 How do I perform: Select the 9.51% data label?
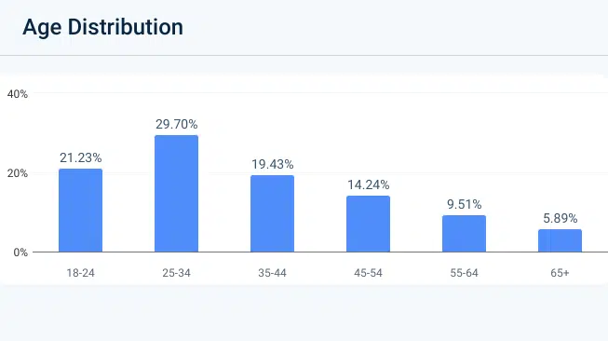point(464,204)
